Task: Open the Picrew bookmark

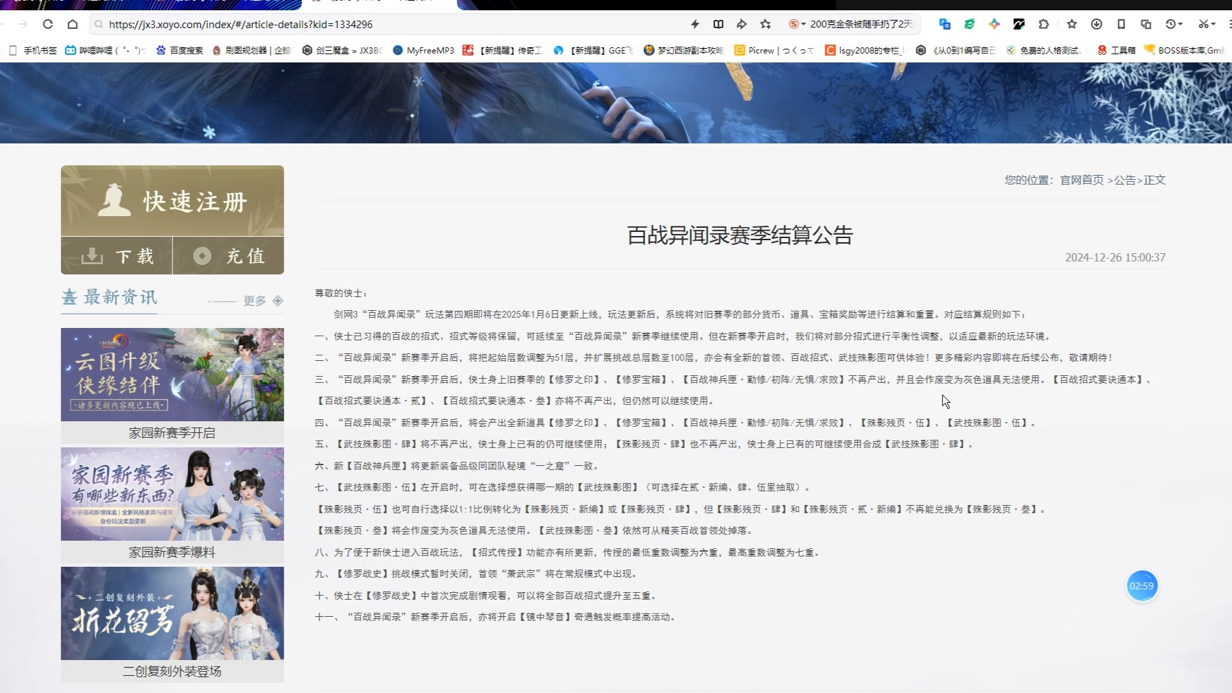Action: 774,50
